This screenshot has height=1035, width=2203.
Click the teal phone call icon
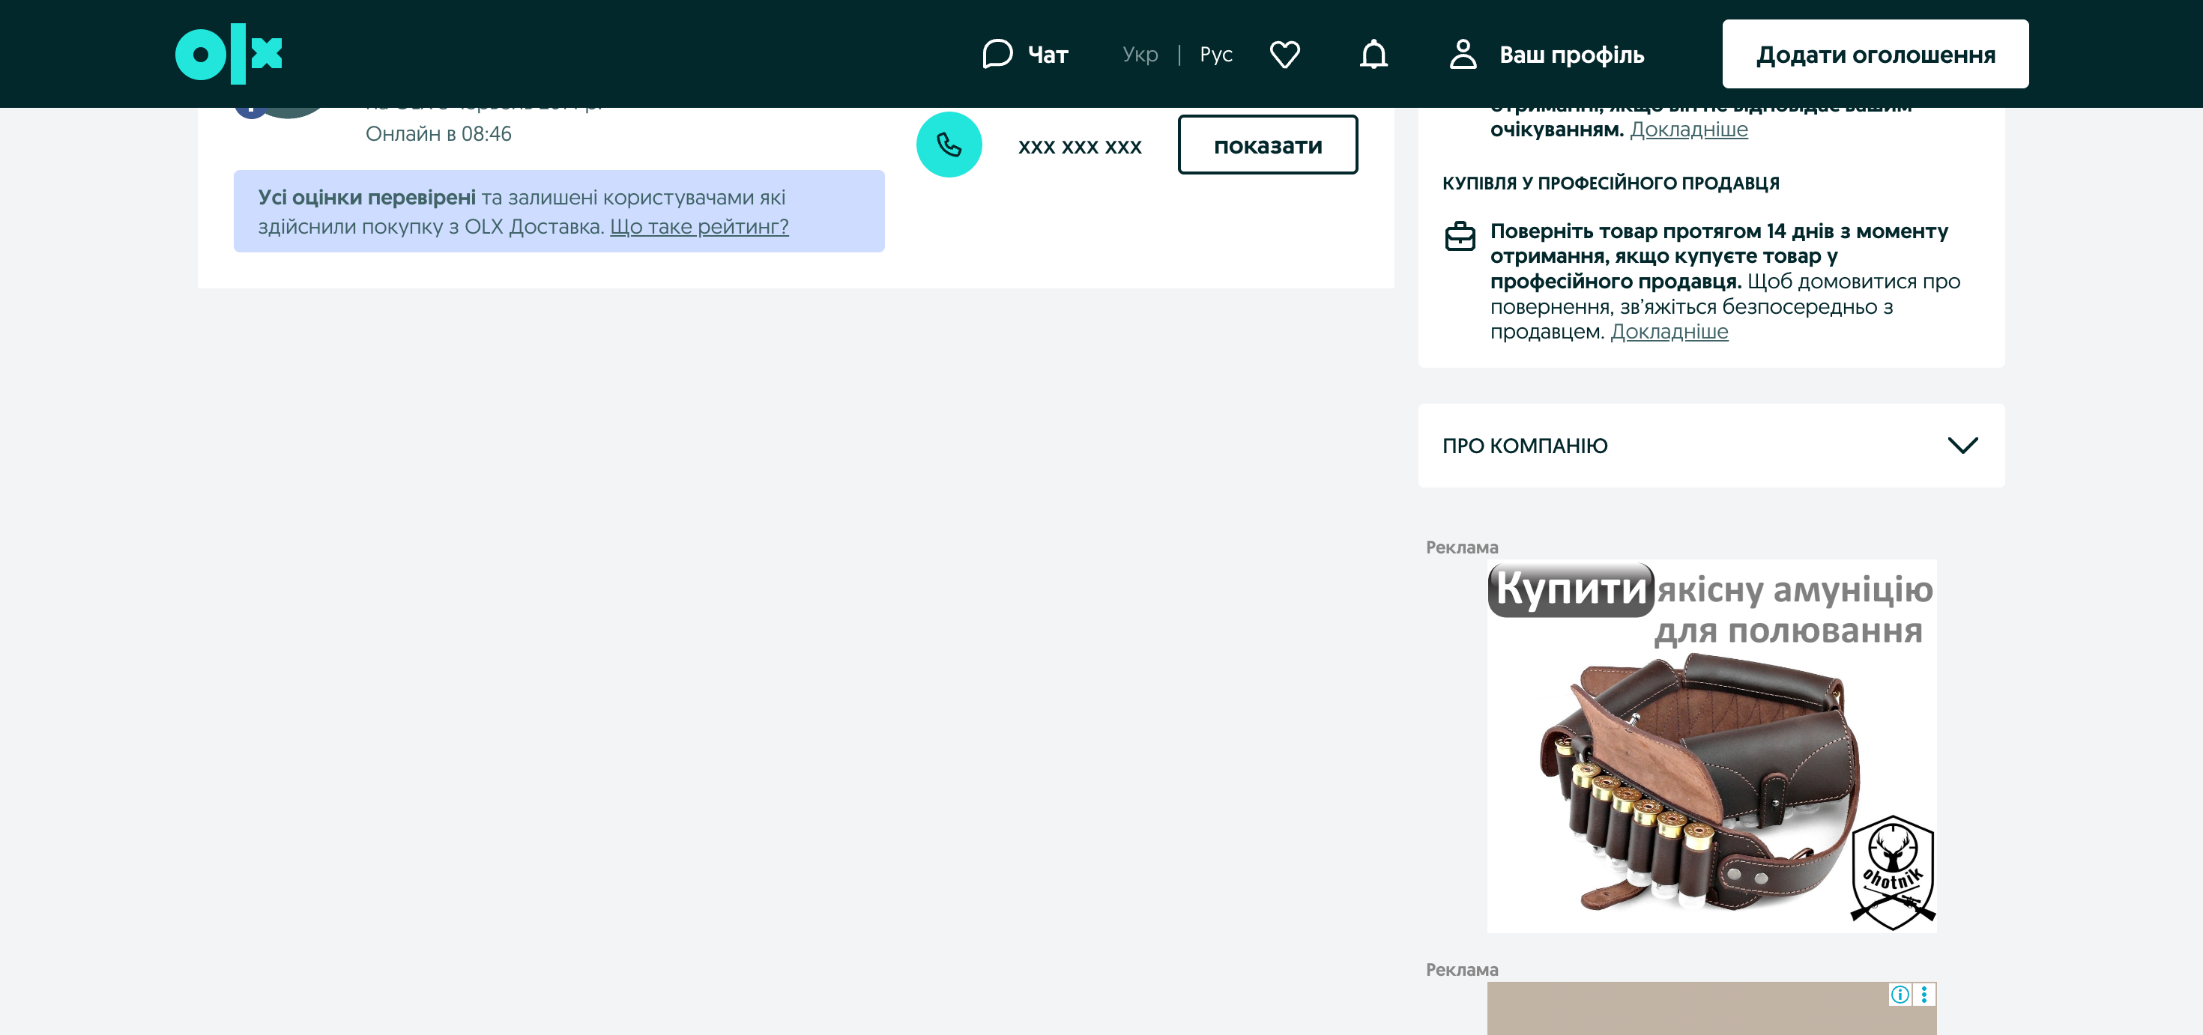tap(949, 145)
